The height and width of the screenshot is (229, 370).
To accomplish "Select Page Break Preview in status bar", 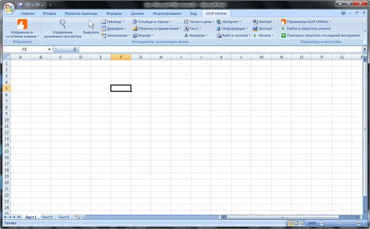I will click(x=302, y=223).
